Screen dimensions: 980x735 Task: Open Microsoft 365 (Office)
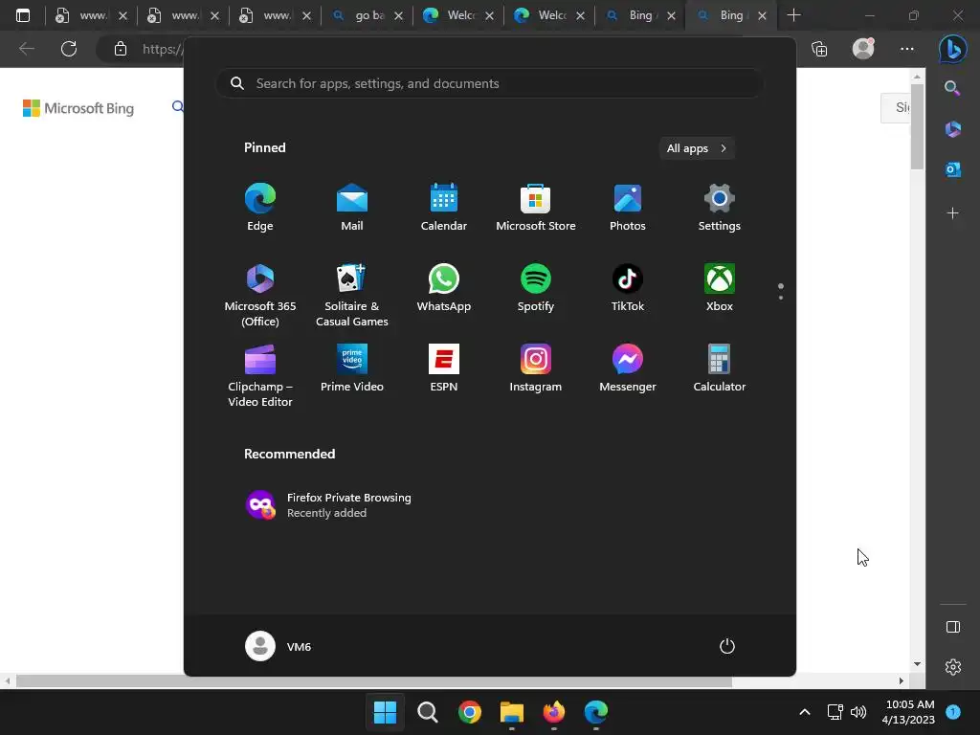point(260,295)
